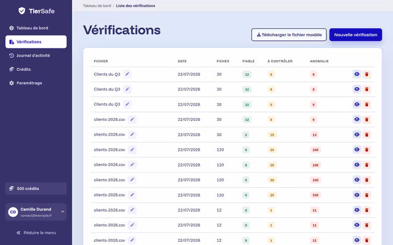Click the 500 crédits badge

pyautogui.click(x=36, y=188)
